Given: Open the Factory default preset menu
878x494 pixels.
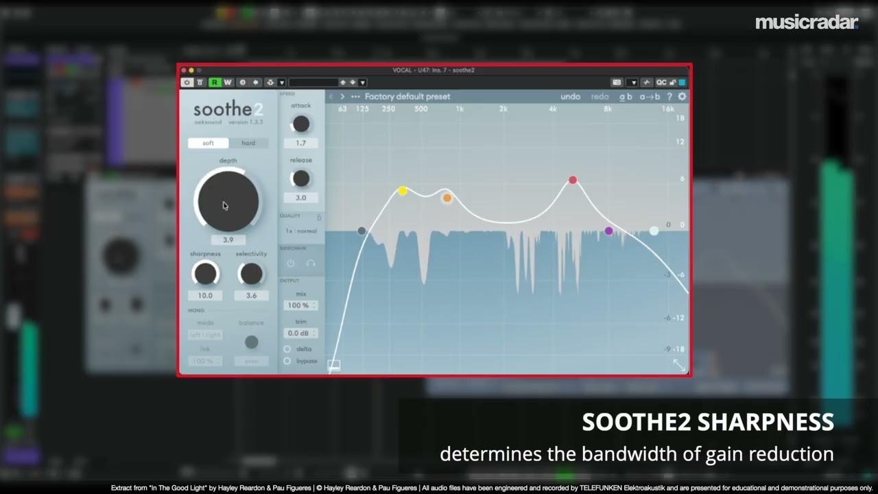Looking at the screenshot, I should [x=407, y=97].
